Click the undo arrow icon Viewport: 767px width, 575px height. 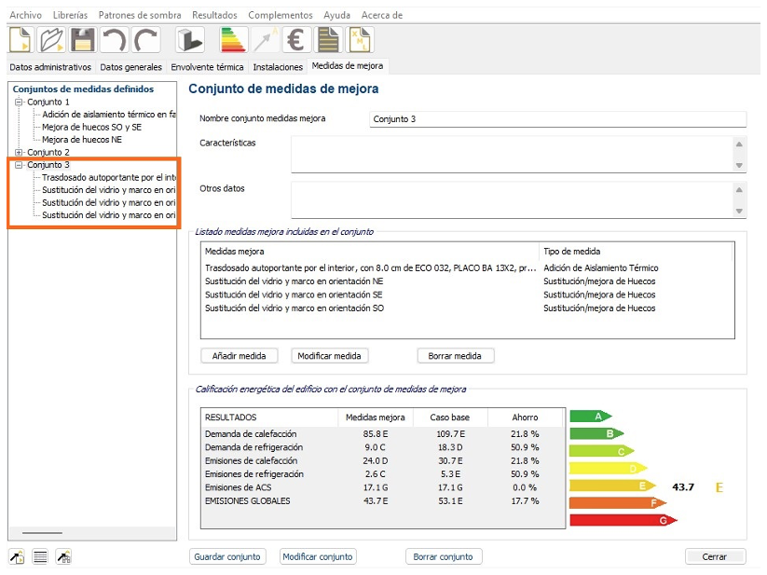click(x=114, y=40)
